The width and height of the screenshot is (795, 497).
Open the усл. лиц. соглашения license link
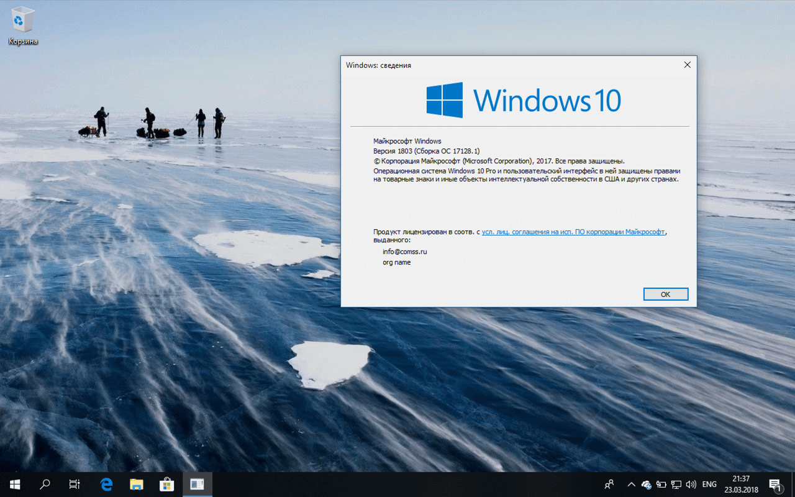(573, 232)
